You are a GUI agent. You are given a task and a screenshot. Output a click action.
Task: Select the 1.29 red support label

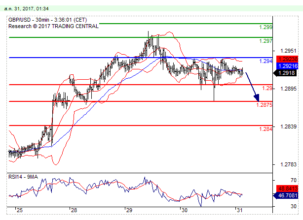pos(267,88)
